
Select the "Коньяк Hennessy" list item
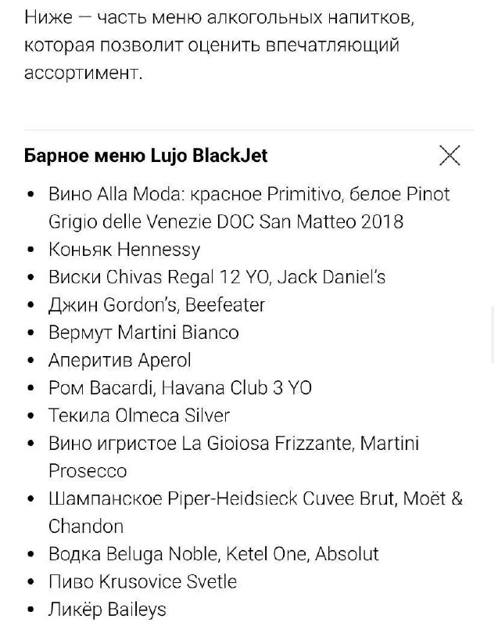pos(124,250)
